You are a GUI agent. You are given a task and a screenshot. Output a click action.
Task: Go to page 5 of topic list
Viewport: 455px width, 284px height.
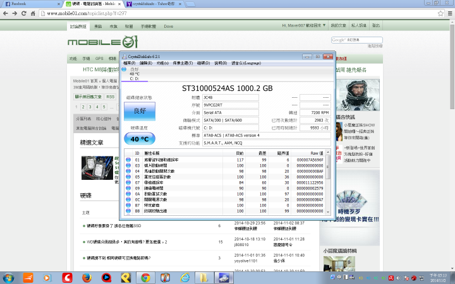pyautogui.click(x=104, y=107)
